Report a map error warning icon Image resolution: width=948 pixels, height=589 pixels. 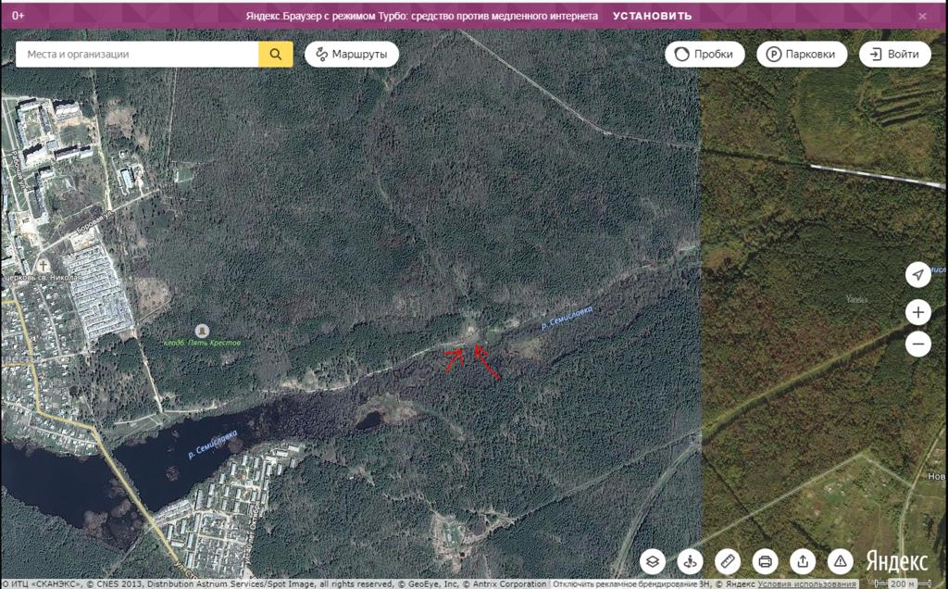(x=840, y=561)
